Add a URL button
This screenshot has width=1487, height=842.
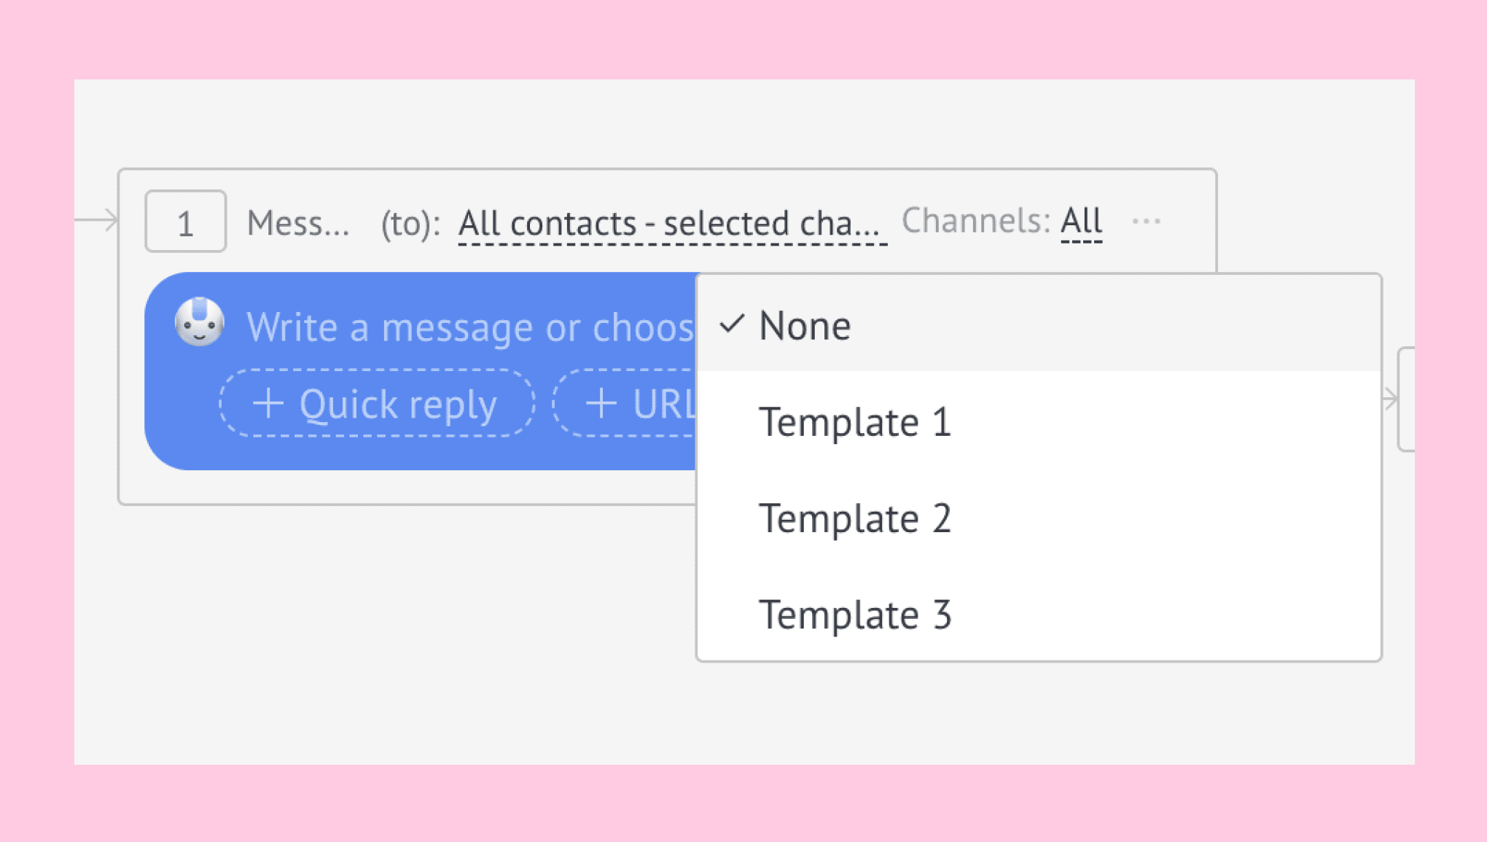coord(625,403)
